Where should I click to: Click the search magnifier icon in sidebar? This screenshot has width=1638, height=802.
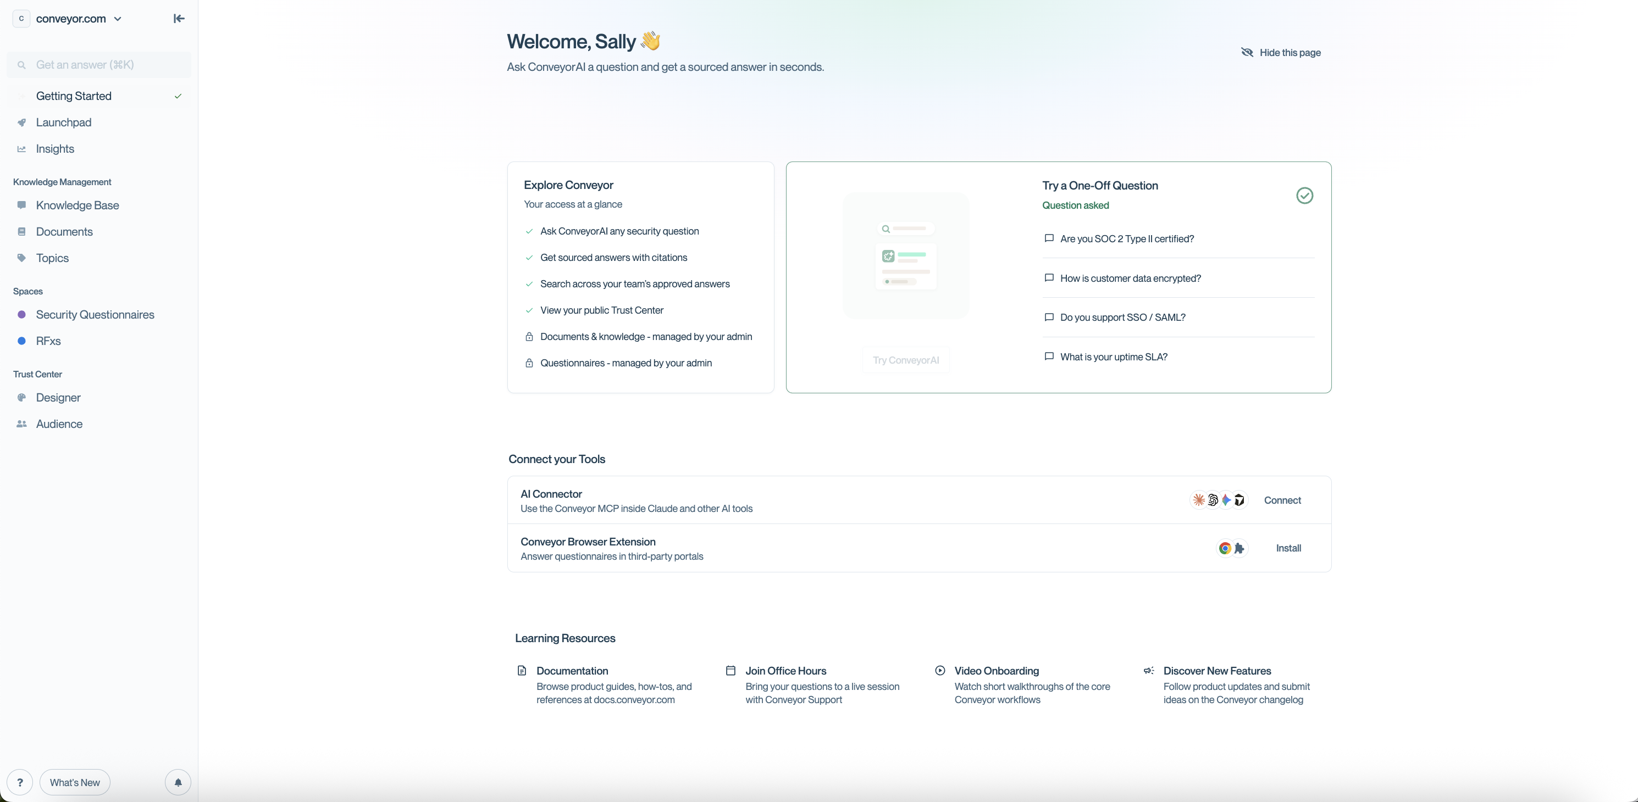point(21,65)
